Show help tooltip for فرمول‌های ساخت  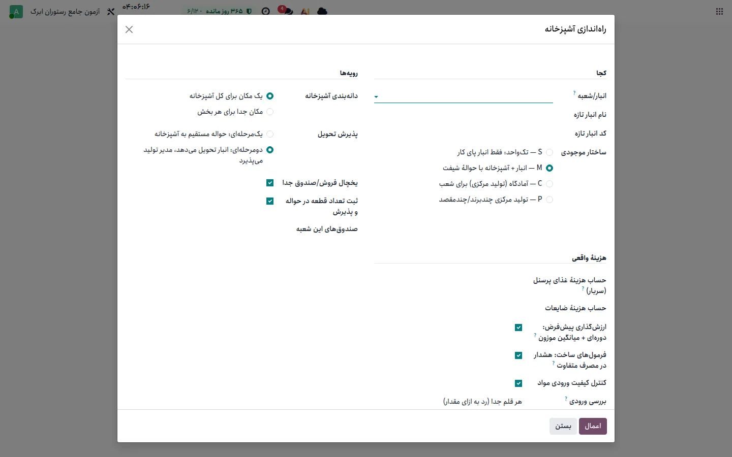(x=553, y=363)
